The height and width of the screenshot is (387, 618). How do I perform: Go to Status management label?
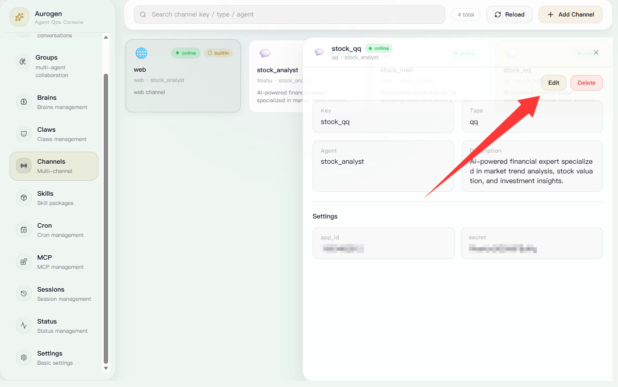[63, 331]
